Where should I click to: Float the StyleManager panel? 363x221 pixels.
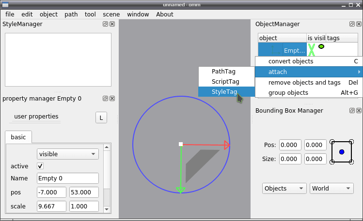[x=105, y=24]
